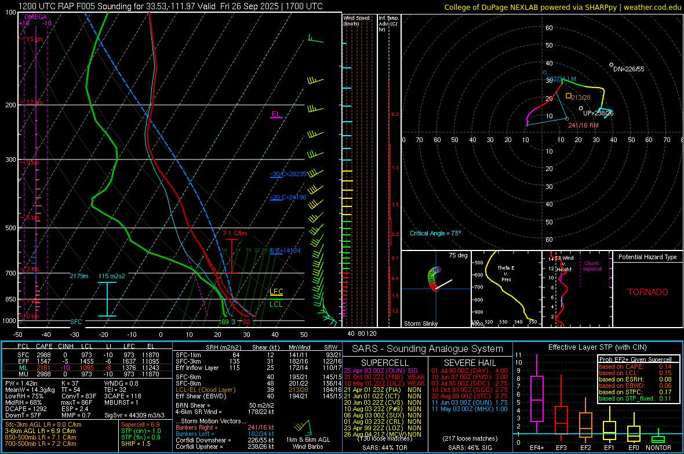Click the 'Corfidi Downshear =' row
The width and height of the screenshot is (684, 454).
point(225,440)
